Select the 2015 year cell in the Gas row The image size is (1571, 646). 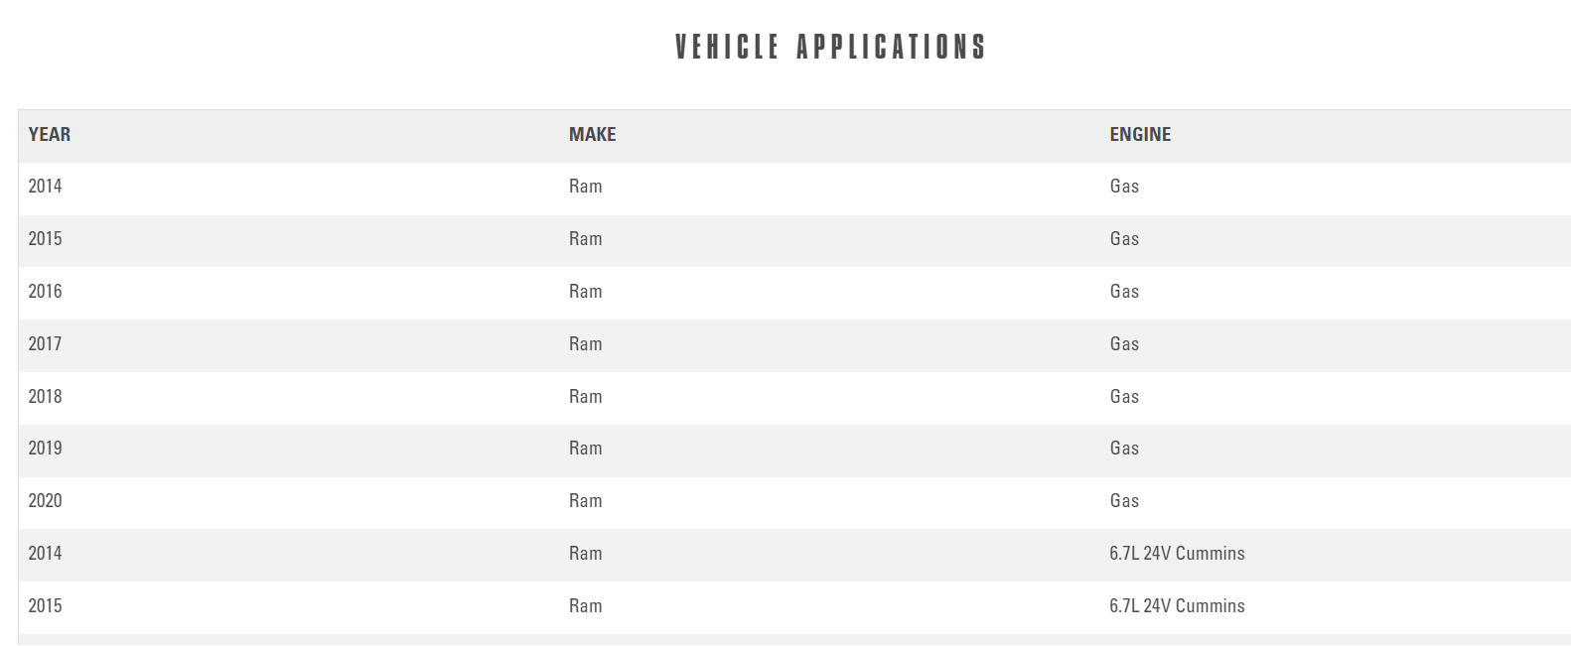(x=45, y=239)
